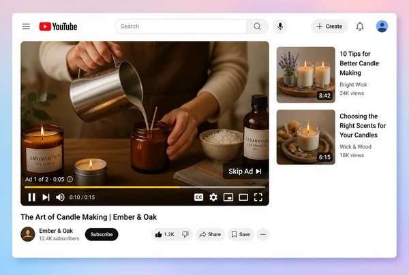409x275 pixels.
Task: Like the video (1.2K)
Action: tap(165, 234)
